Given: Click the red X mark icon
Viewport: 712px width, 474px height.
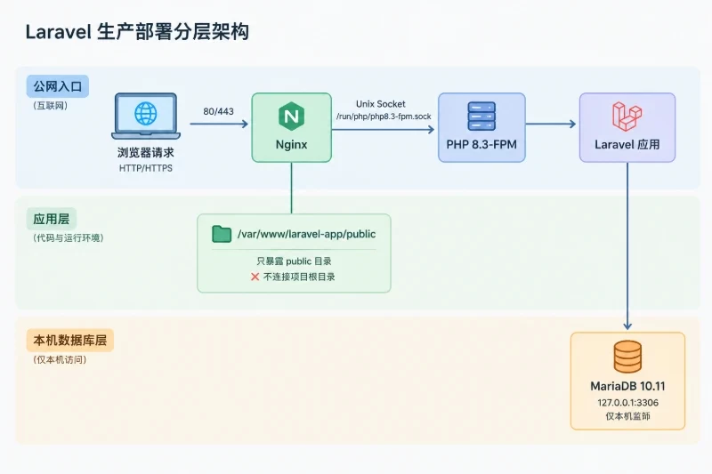Looking at the screenshot, I should 255,277.
